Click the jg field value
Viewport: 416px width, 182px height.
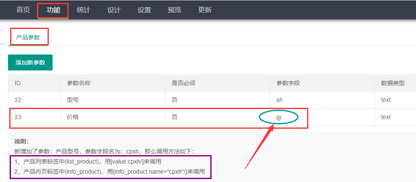[x=278, y=117]
